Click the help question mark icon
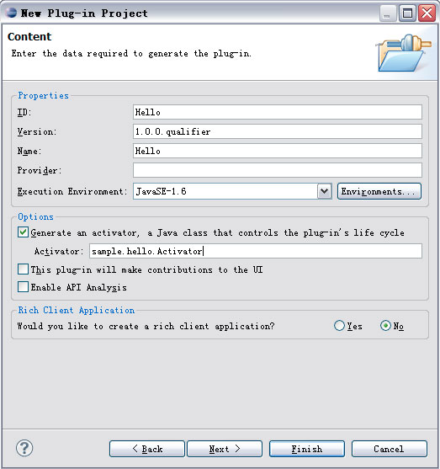 point(24,448)
